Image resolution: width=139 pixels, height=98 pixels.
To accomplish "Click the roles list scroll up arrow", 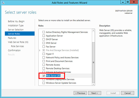I will coord(93,30).
